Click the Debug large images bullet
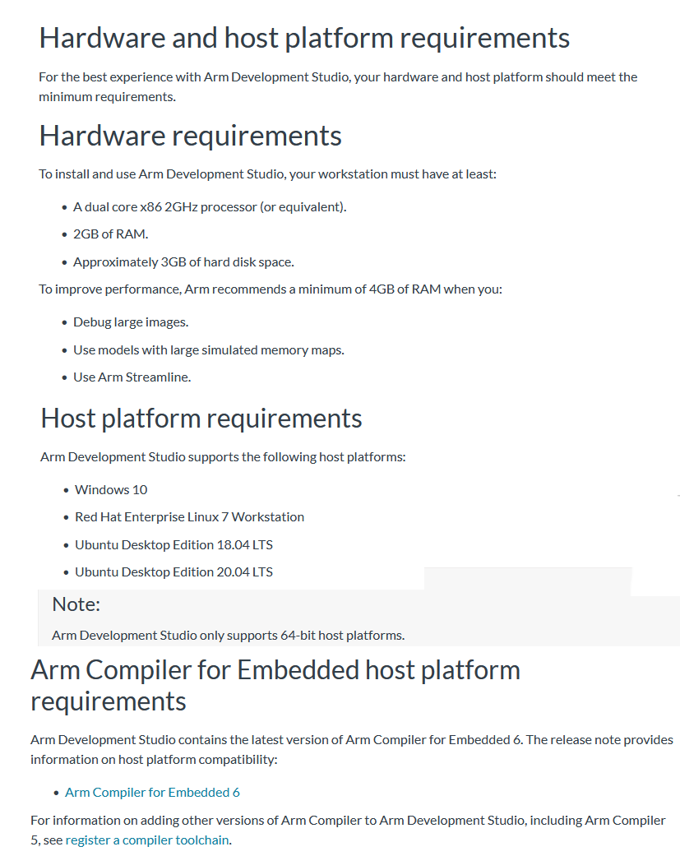Image resolution: width=680 pixels, height=856 pixels. click(131, 322)
